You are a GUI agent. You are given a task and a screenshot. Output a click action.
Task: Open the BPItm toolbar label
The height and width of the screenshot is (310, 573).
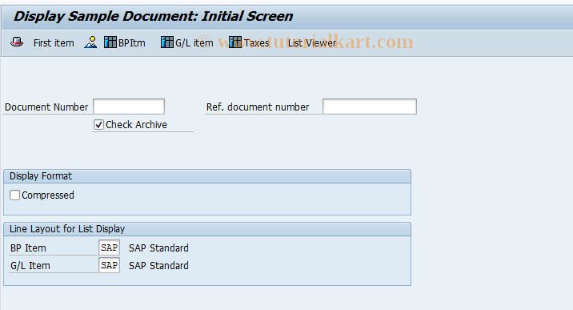(x=131, y=43)
